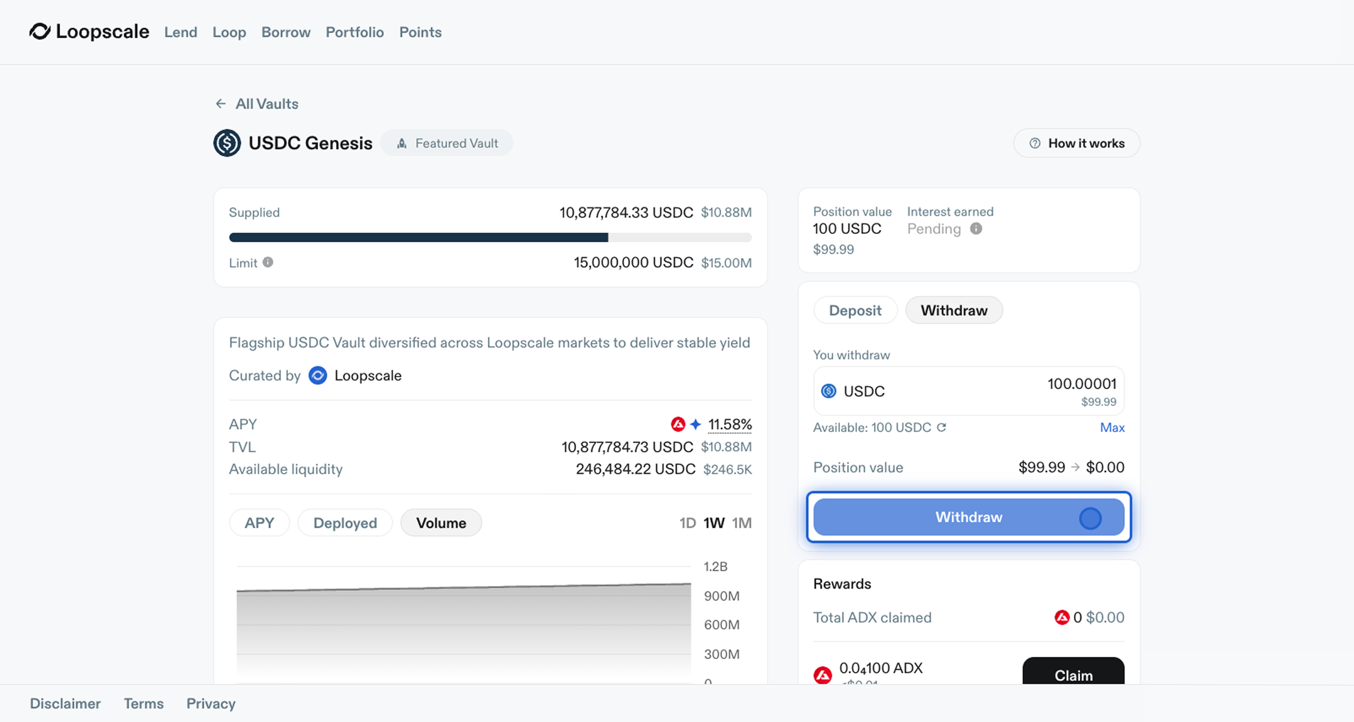Click the back arrow beside All Vaults
Viewport: 1354px width, 722px height.
pos(220,104)
